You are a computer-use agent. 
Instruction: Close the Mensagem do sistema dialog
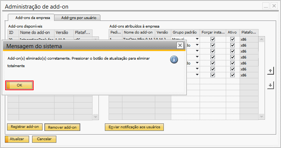[x=180, y=45]
